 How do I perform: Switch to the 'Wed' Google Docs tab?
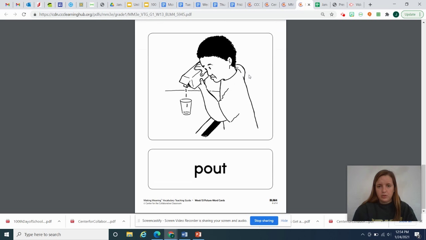(x=202, y=5)
